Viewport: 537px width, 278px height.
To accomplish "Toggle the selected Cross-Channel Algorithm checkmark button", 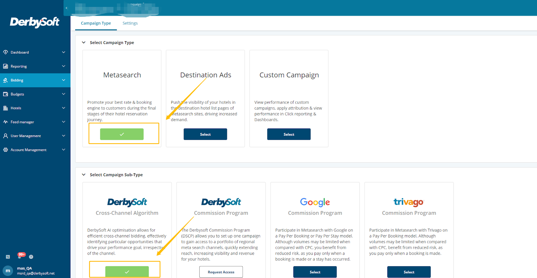I will tap(127, 272).
